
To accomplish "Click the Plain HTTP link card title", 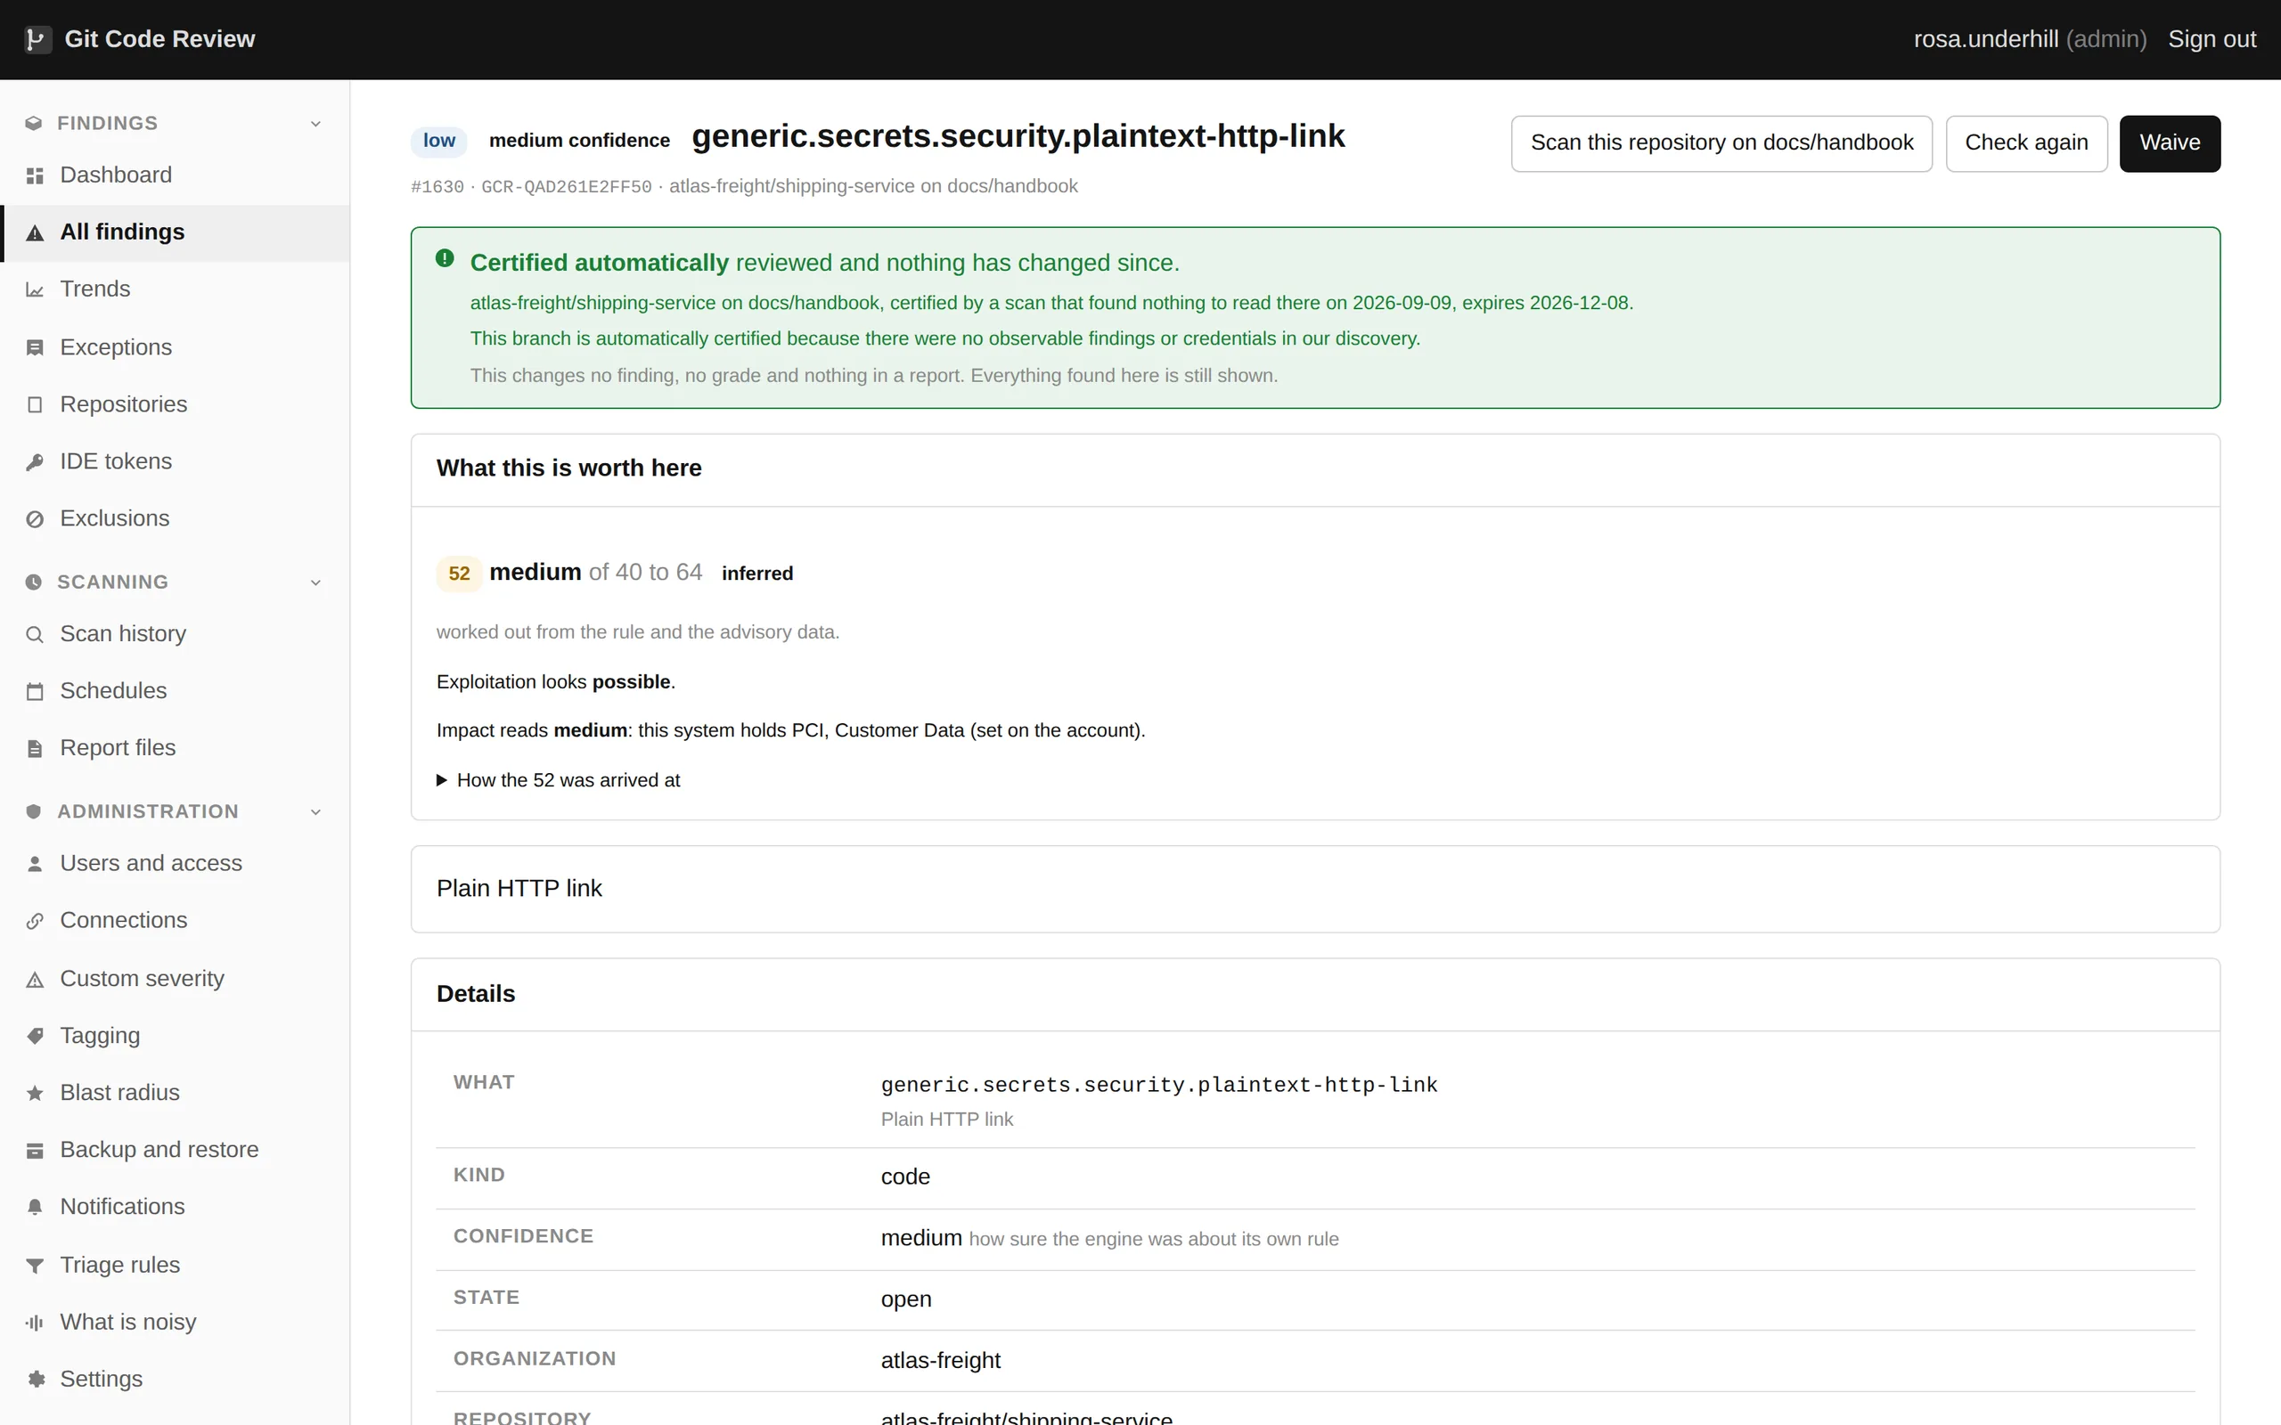I will tap(519, 889).
